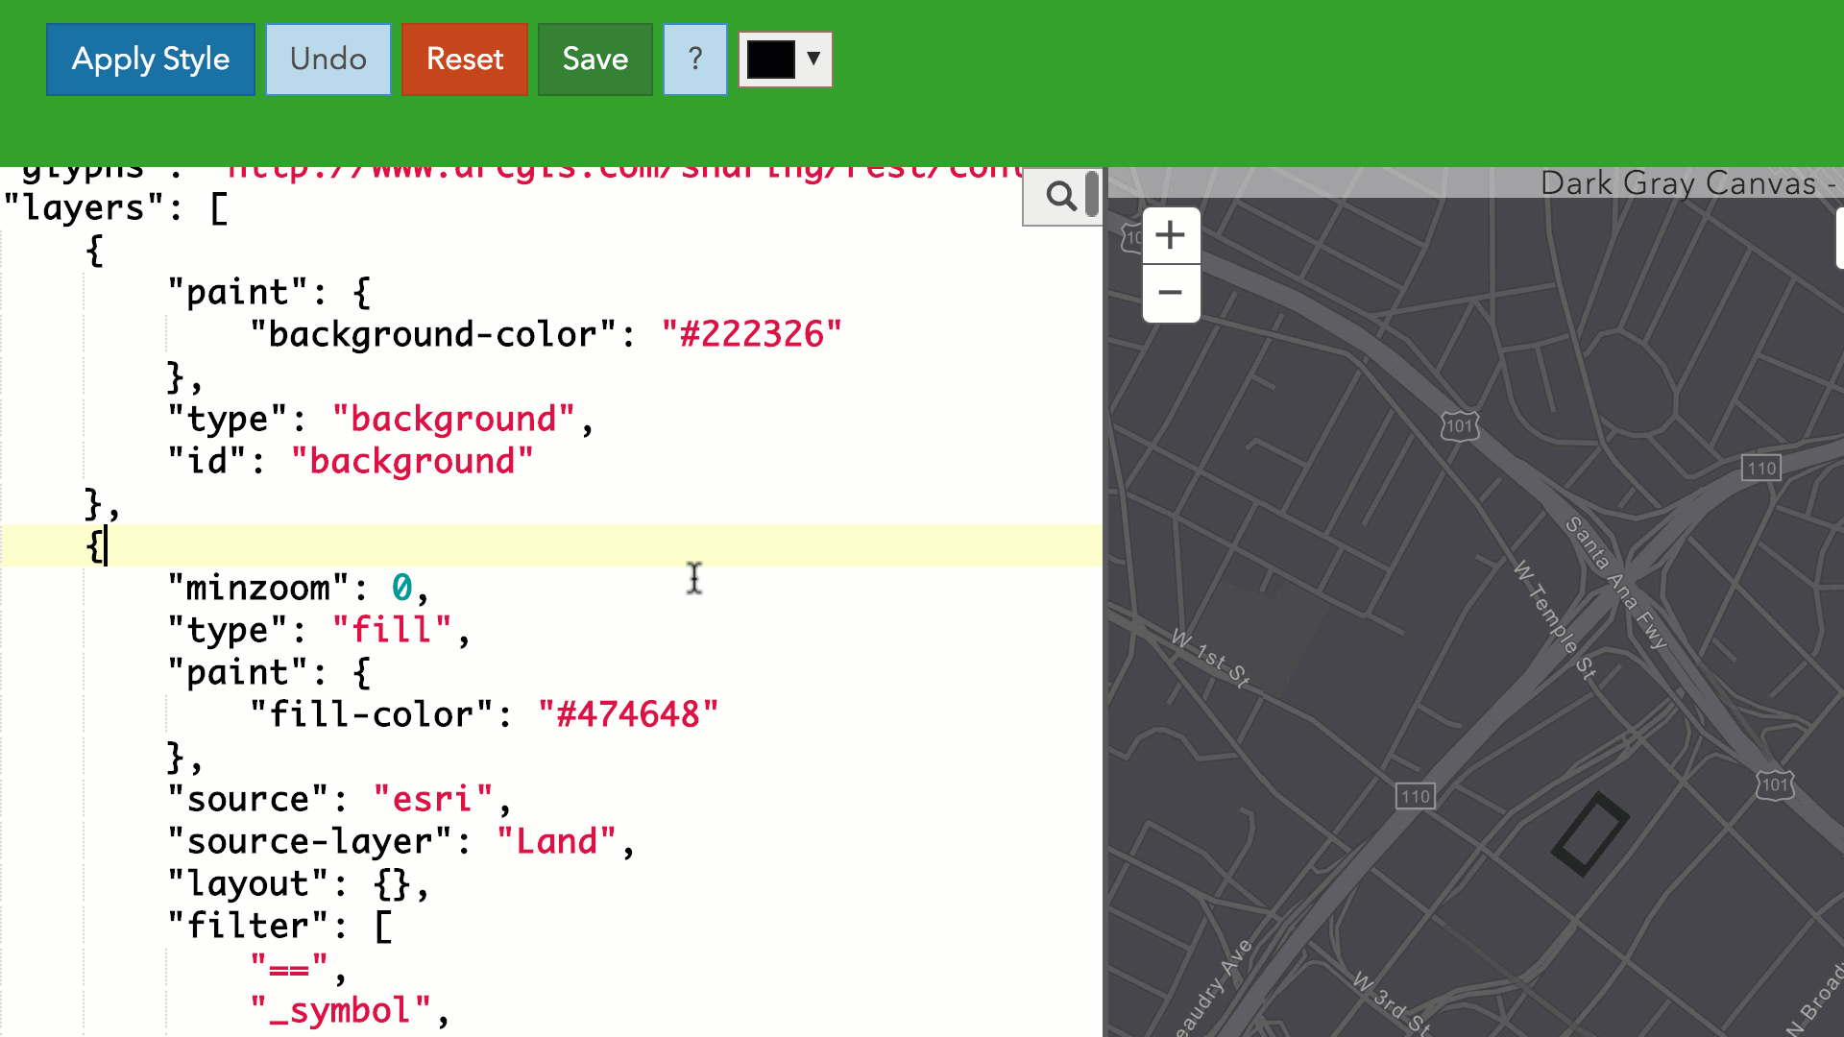
Task: Click the Reset button
Action: click(x=465, y=59)
